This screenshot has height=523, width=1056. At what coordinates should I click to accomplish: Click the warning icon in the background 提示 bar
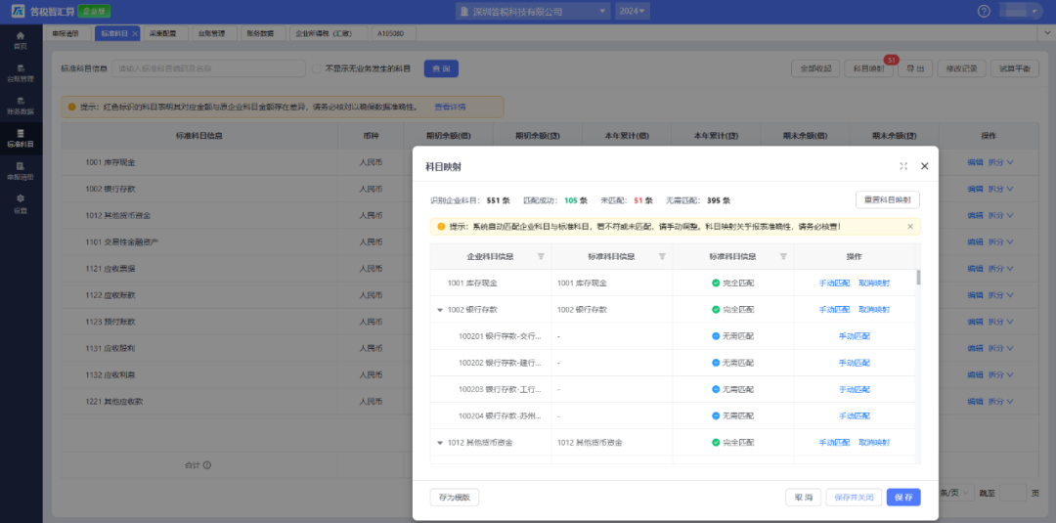tap(71, 107)
